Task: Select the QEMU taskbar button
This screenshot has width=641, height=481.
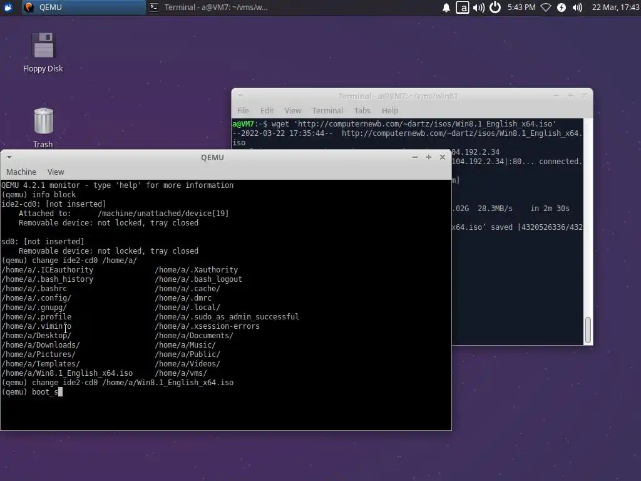Action: [83, 8]
